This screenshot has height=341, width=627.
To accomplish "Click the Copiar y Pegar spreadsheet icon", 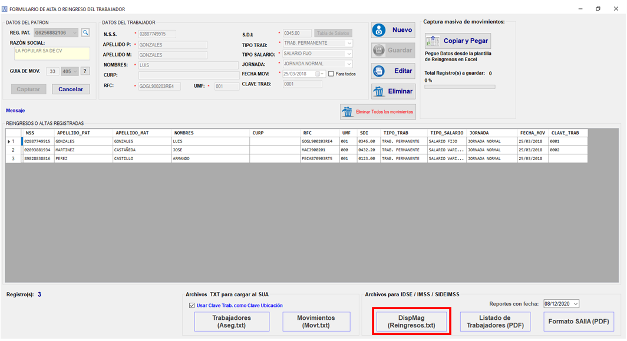I will click(433, 41).
